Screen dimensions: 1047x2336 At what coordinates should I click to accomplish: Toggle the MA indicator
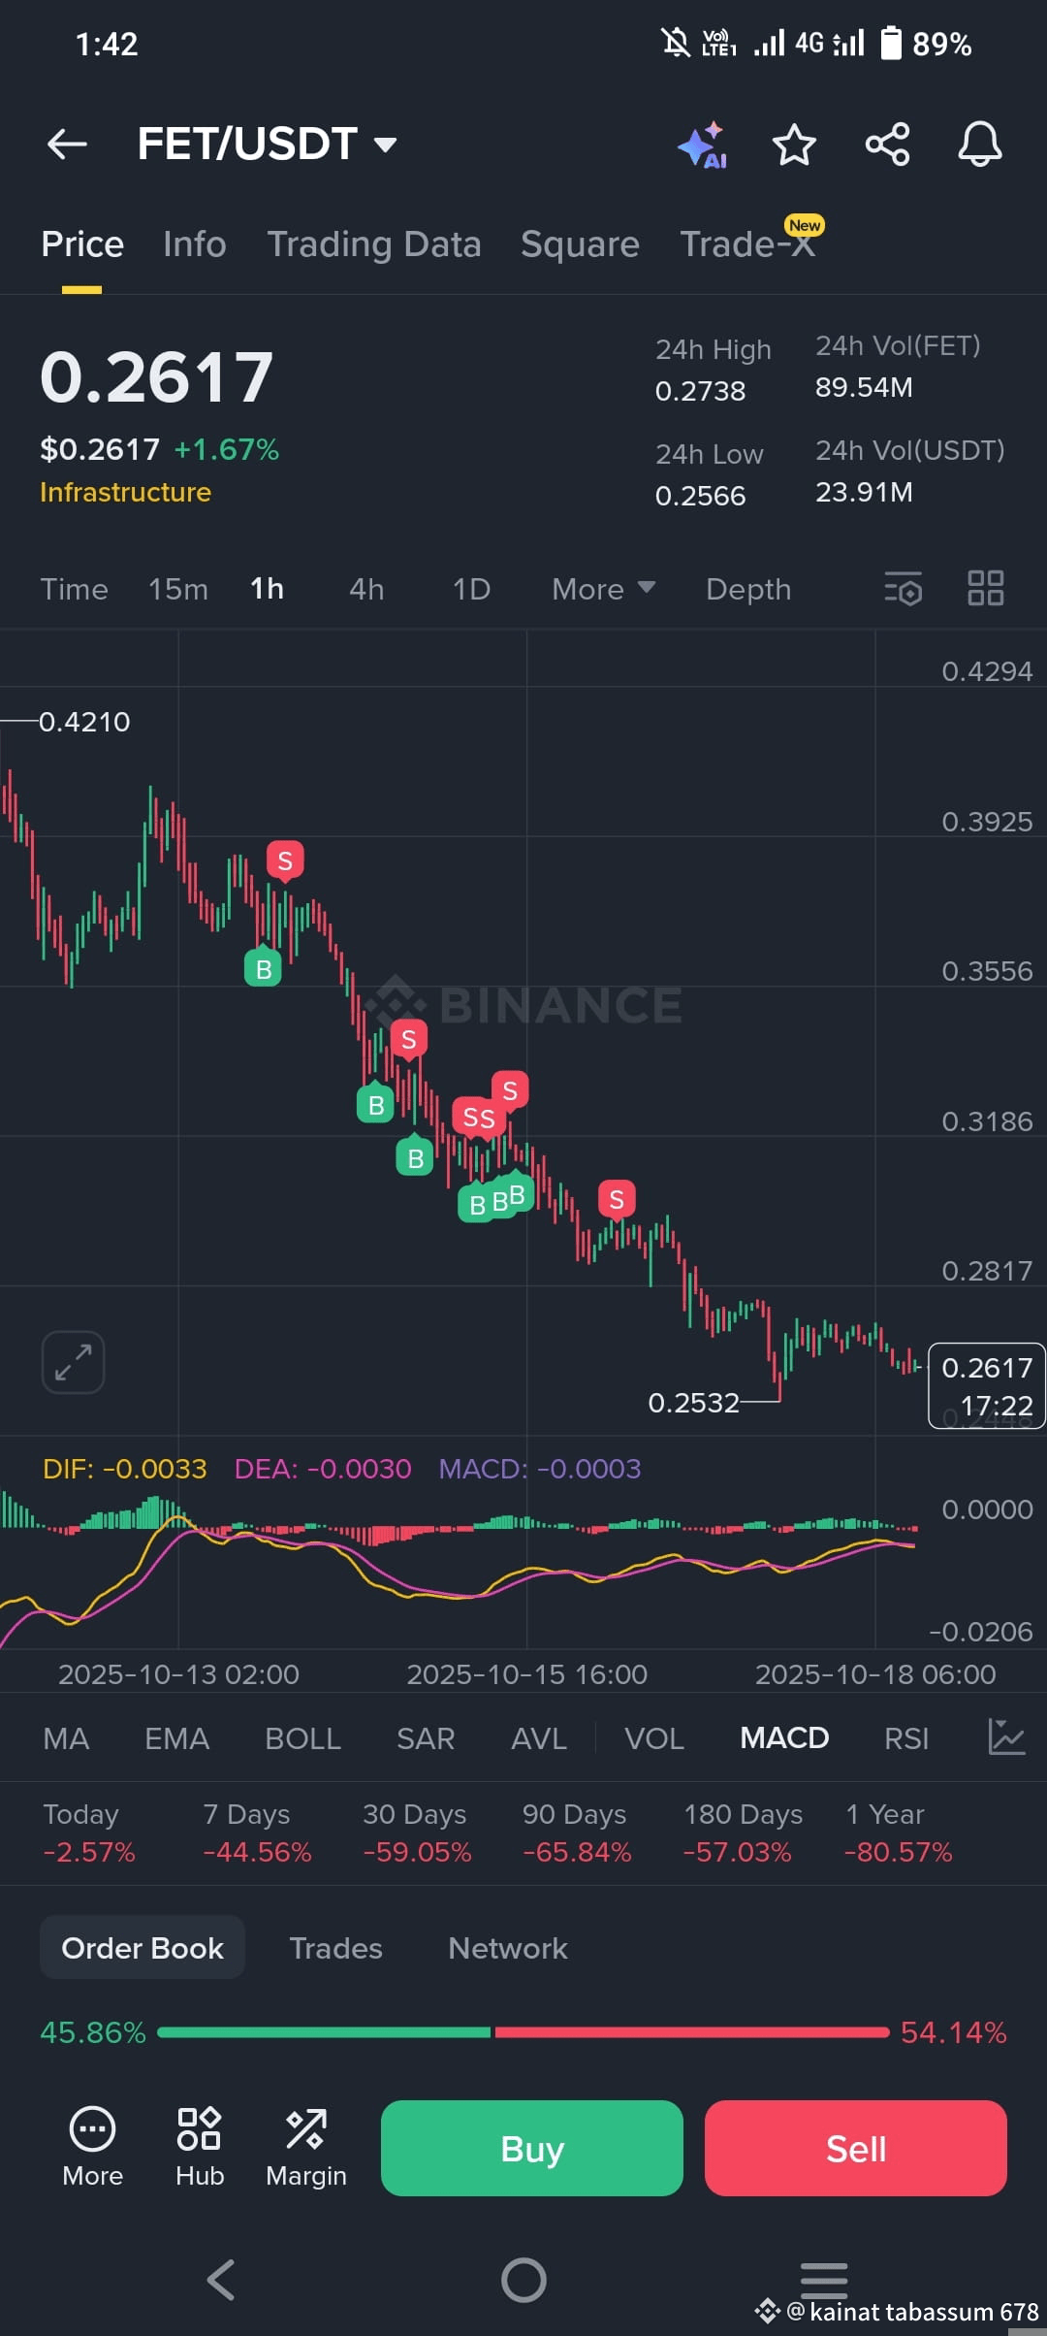tap(66, 1737)
